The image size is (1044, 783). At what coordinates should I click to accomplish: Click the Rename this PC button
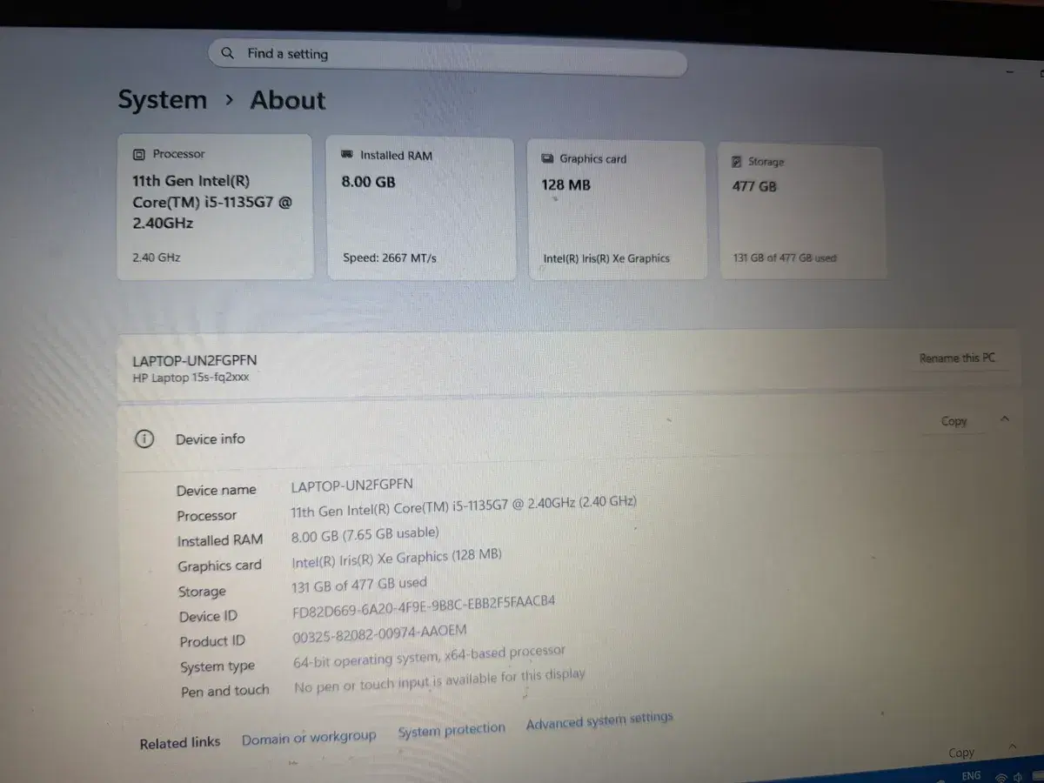(x=957, y=358)
